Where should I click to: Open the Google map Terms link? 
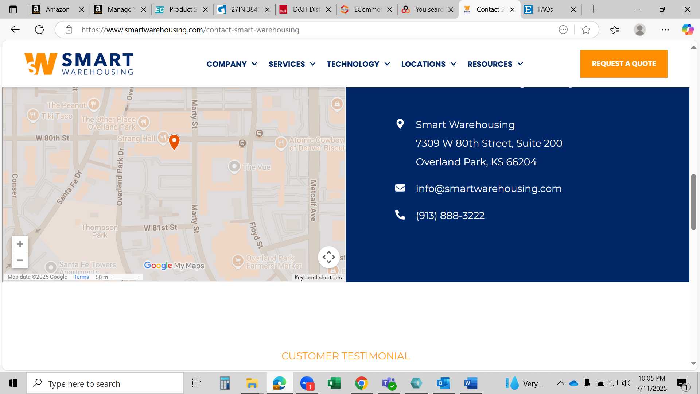[x=81, y=277]
